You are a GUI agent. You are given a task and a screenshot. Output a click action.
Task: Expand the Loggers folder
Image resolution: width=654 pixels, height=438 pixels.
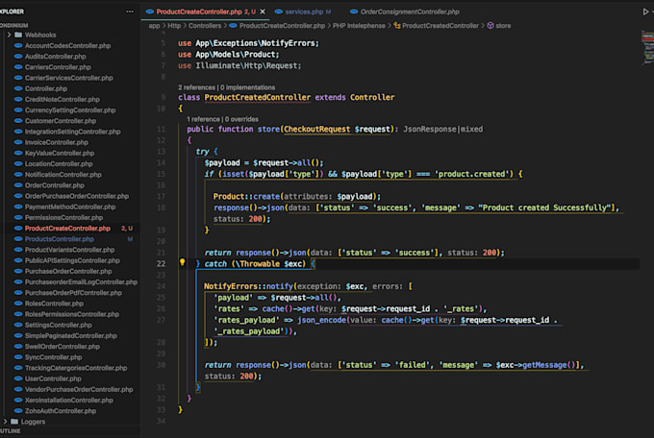click(28, 422)
